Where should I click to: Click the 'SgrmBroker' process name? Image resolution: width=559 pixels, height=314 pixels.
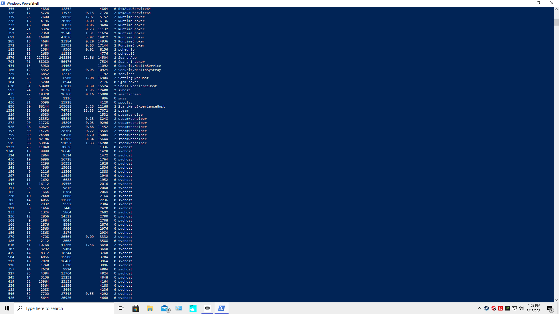pyautogui.click(x=128, y=82)
